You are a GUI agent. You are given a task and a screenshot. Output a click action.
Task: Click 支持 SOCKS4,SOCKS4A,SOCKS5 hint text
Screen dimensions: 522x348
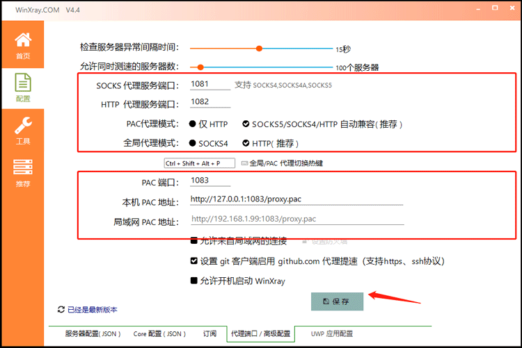coord(283,85)
